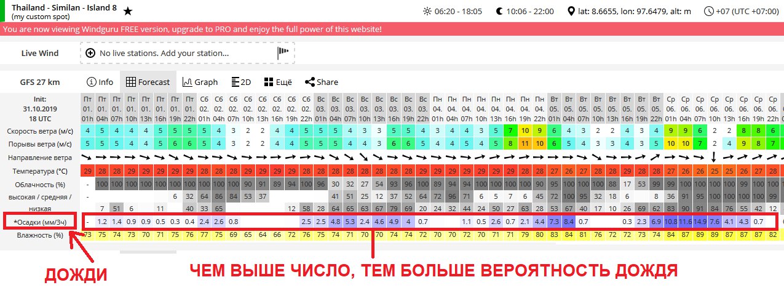Click the Порывы ветра (м/с) row label

(x=40, y=143)
